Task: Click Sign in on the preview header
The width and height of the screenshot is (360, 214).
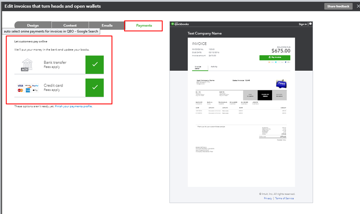Action: [x=303, y=24]
